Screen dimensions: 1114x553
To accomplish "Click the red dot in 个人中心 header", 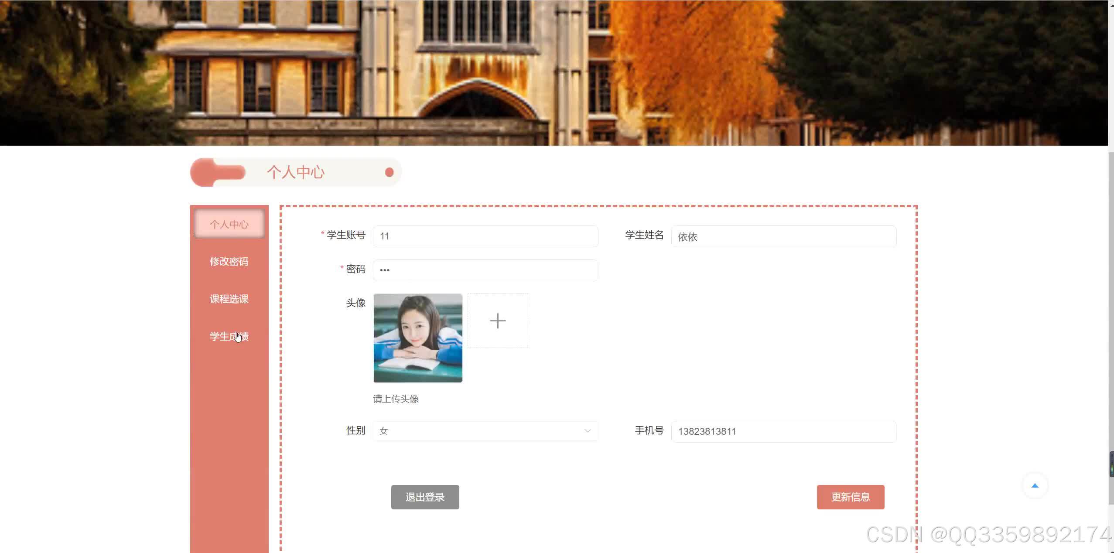I will pyautogui.click(x=390, y=173).
